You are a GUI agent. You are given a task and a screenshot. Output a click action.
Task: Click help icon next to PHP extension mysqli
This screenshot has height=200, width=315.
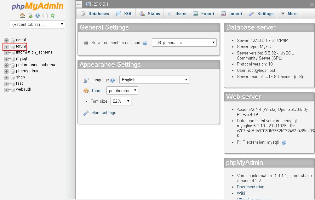(x=284, y=143)
